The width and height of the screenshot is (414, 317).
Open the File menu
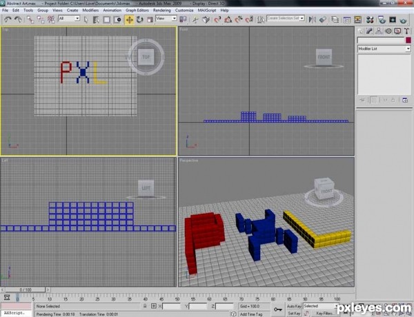(x=5, y=10)
